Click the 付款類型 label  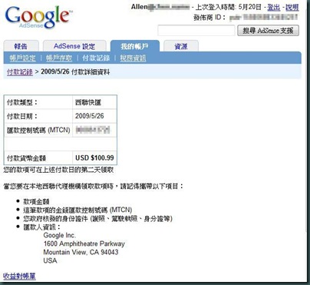coord(22,102)
